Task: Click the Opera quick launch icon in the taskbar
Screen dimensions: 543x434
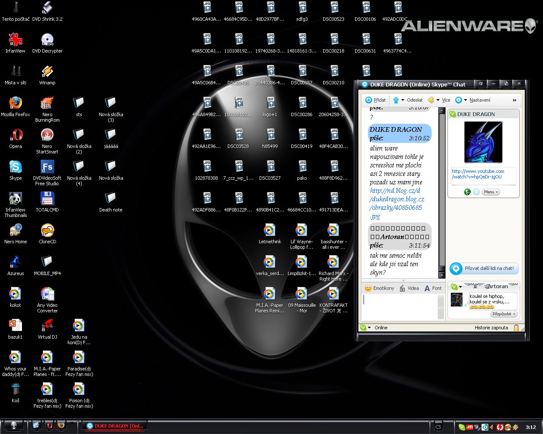Action: [49, 425]
